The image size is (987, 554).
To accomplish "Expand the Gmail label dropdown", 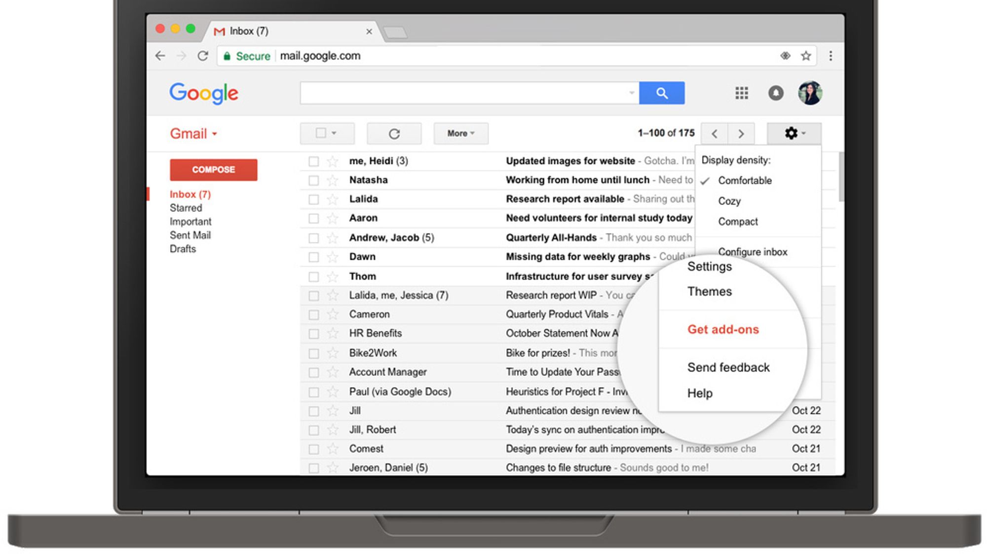I will (x=214, y=134).
